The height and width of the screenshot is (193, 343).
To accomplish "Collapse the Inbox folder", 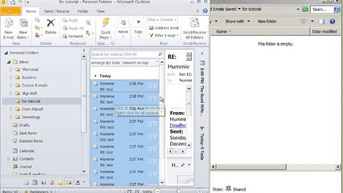I will 9,62.
